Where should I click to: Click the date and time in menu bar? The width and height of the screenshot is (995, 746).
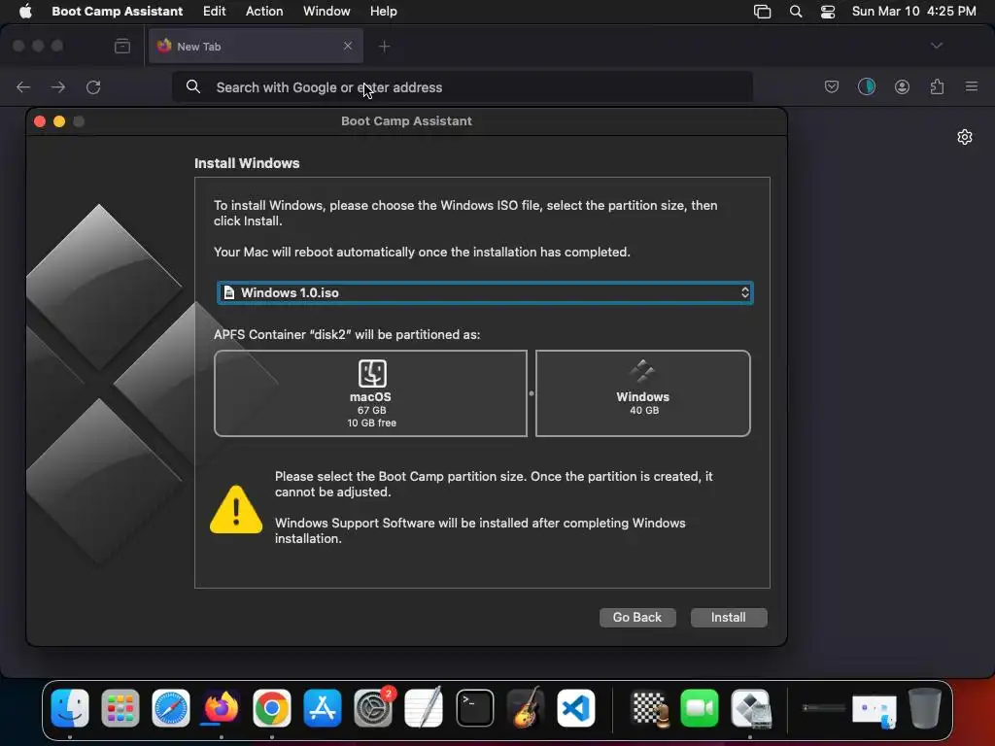click(x=913, y=12)
